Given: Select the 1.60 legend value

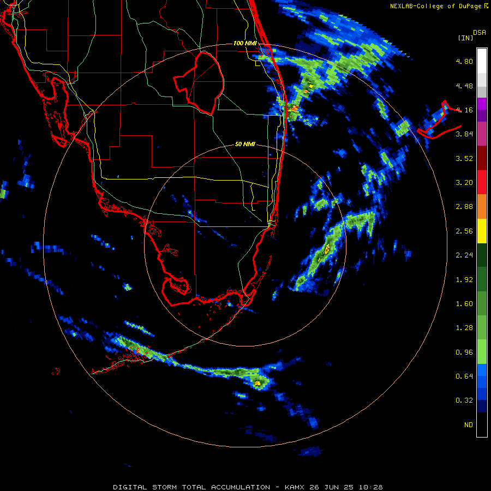Looking at the screenshot, I should (x=464, y=304).
